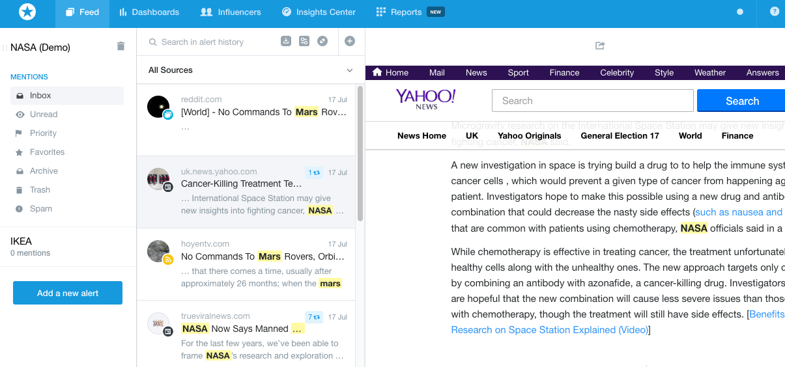Open the Inbox folder

point(67,96)
